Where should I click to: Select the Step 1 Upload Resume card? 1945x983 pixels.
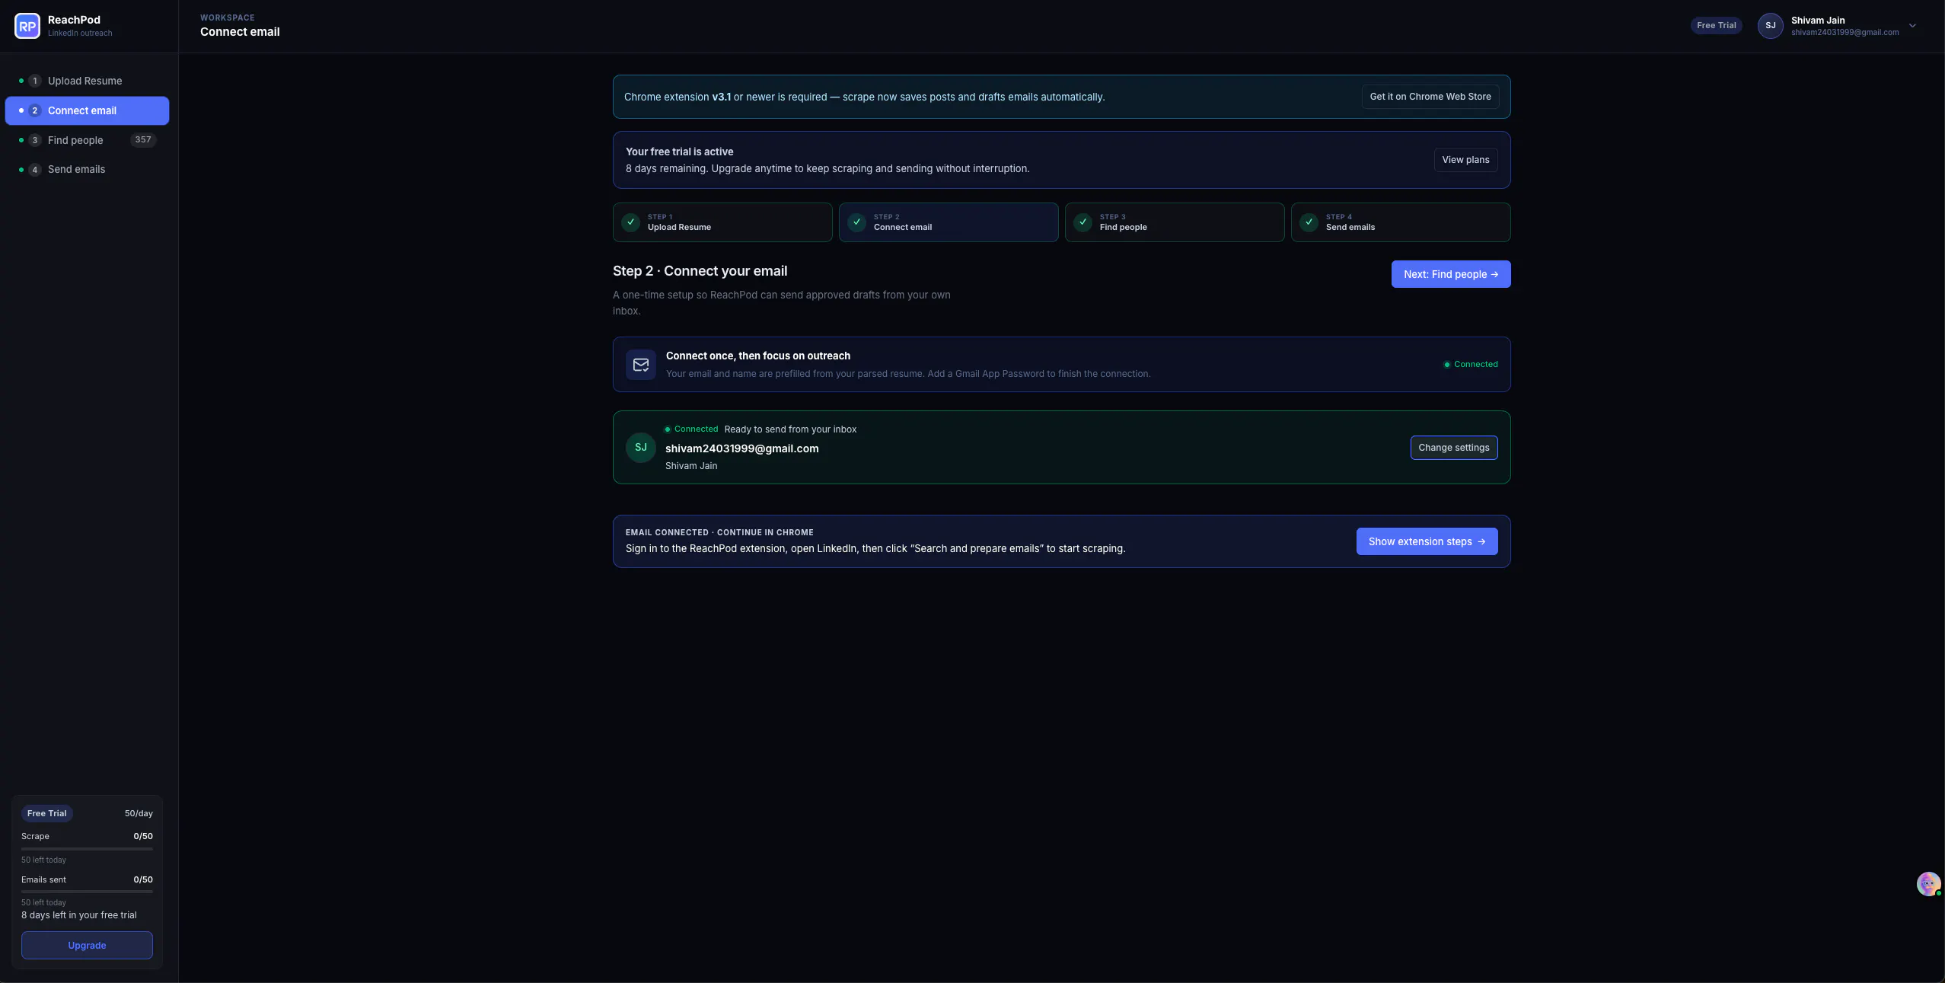pyautogui.click(x=722, y=222)
